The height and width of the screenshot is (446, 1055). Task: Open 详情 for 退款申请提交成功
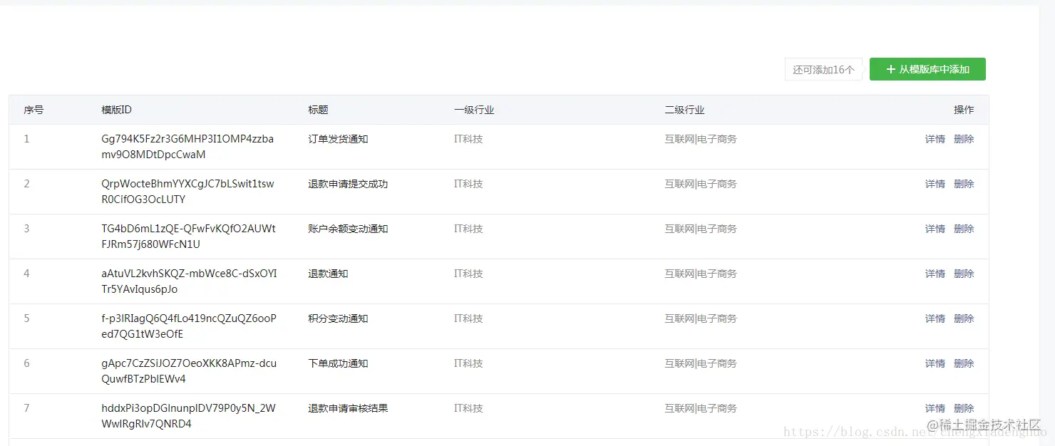click(935, 184)
